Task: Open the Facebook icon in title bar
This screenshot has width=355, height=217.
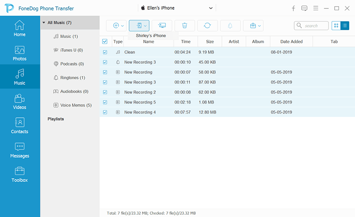Action: (x=293, y=8)
